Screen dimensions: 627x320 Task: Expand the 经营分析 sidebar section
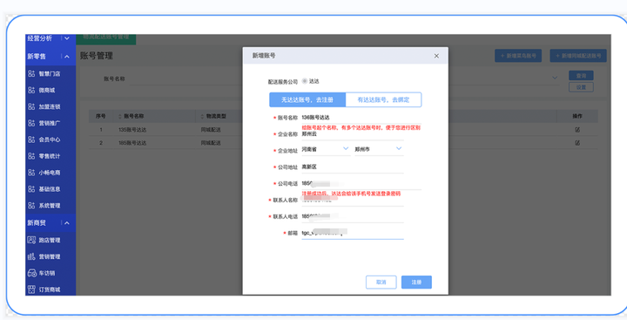(x=67, y=38)
